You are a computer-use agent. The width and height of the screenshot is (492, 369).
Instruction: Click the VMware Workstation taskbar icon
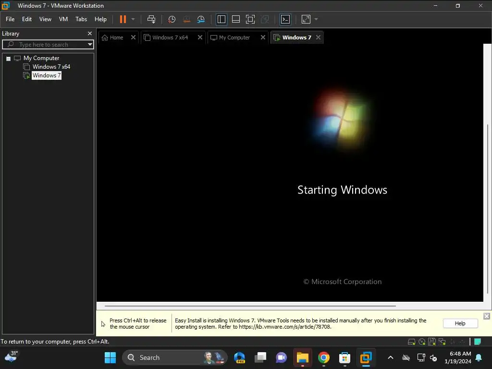point(366,357)
